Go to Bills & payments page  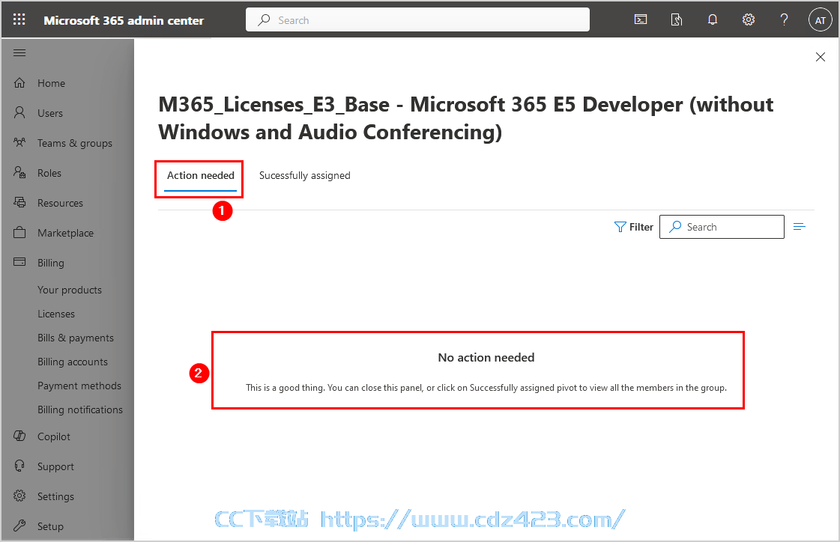point(76,338)
